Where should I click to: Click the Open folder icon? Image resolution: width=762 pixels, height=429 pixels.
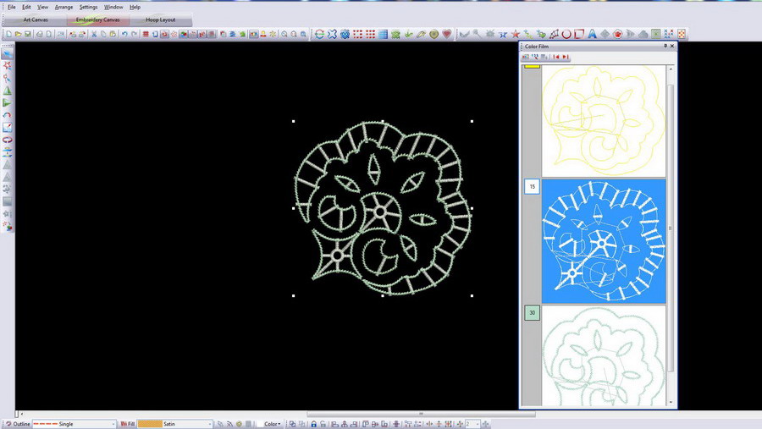click(x=18, y=34)
